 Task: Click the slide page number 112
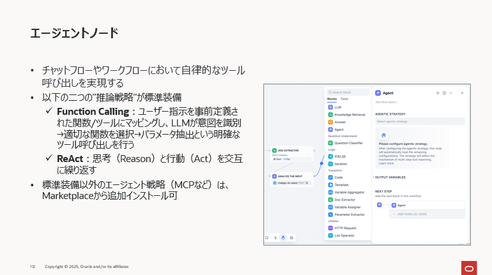(x=33, y=267)
